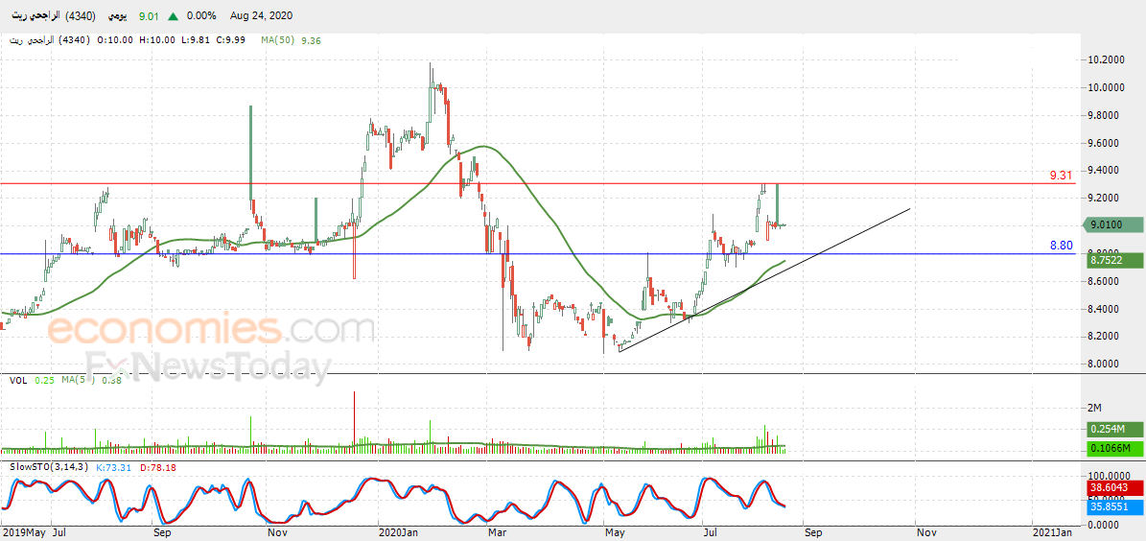Screen dimensions: 1146x541
Task: Click the 9.36 moving average value
Action: (x=312, y=40)
